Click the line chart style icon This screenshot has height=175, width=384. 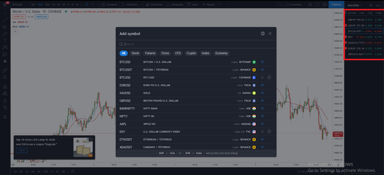point(92,5)
